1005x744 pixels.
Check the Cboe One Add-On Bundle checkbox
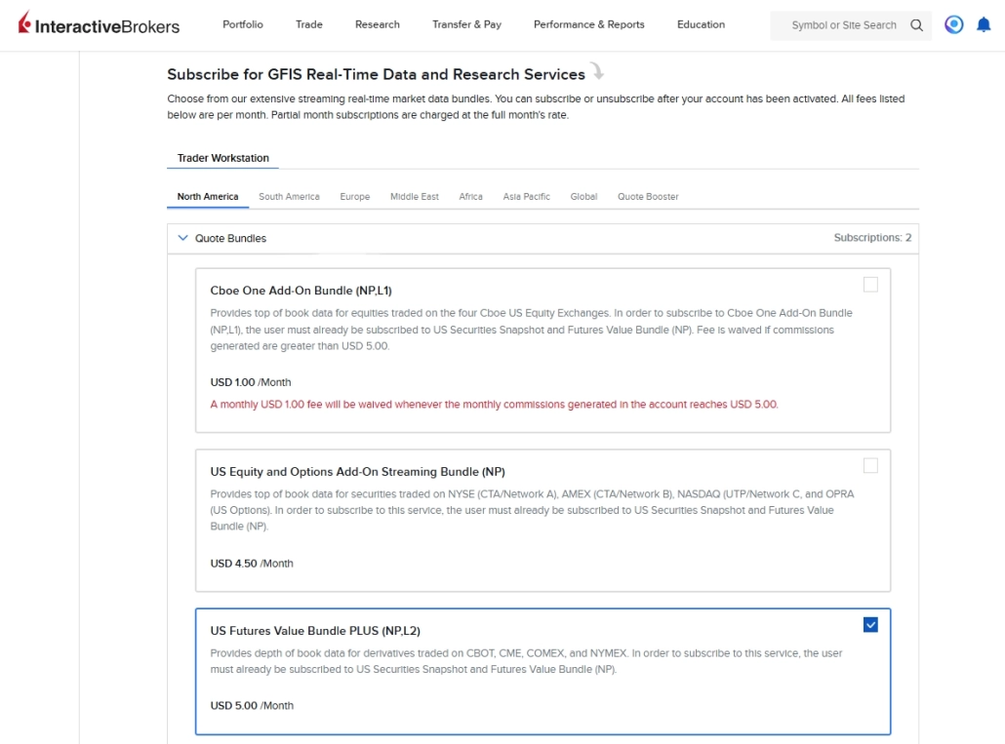870,284
